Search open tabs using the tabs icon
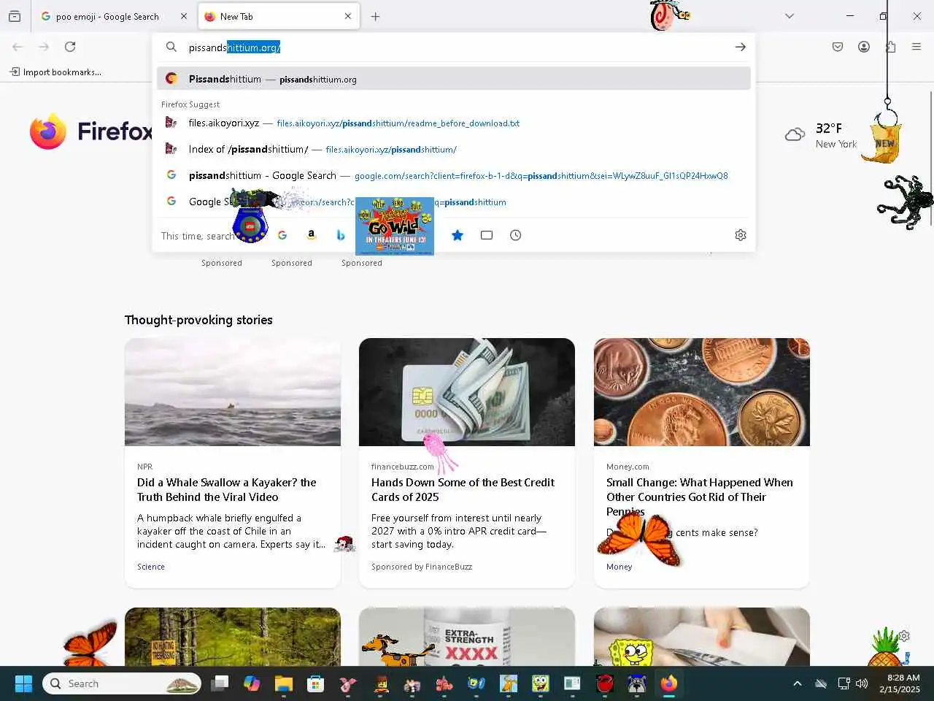 point(487,235)
